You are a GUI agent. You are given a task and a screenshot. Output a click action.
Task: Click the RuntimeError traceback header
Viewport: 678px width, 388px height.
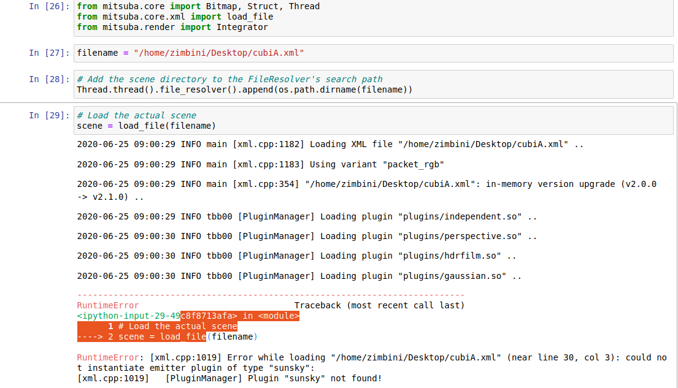click(x=108, y=305)
